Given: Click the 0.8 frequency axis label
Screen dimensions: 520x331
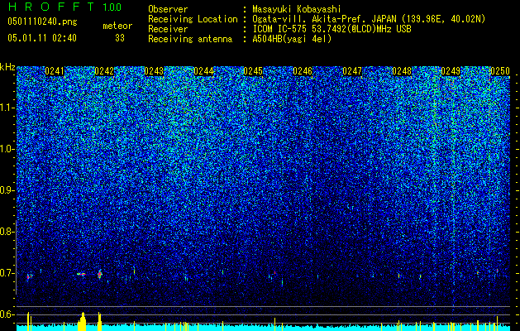Looking at the screenshot, I should (x=7, y=232).
